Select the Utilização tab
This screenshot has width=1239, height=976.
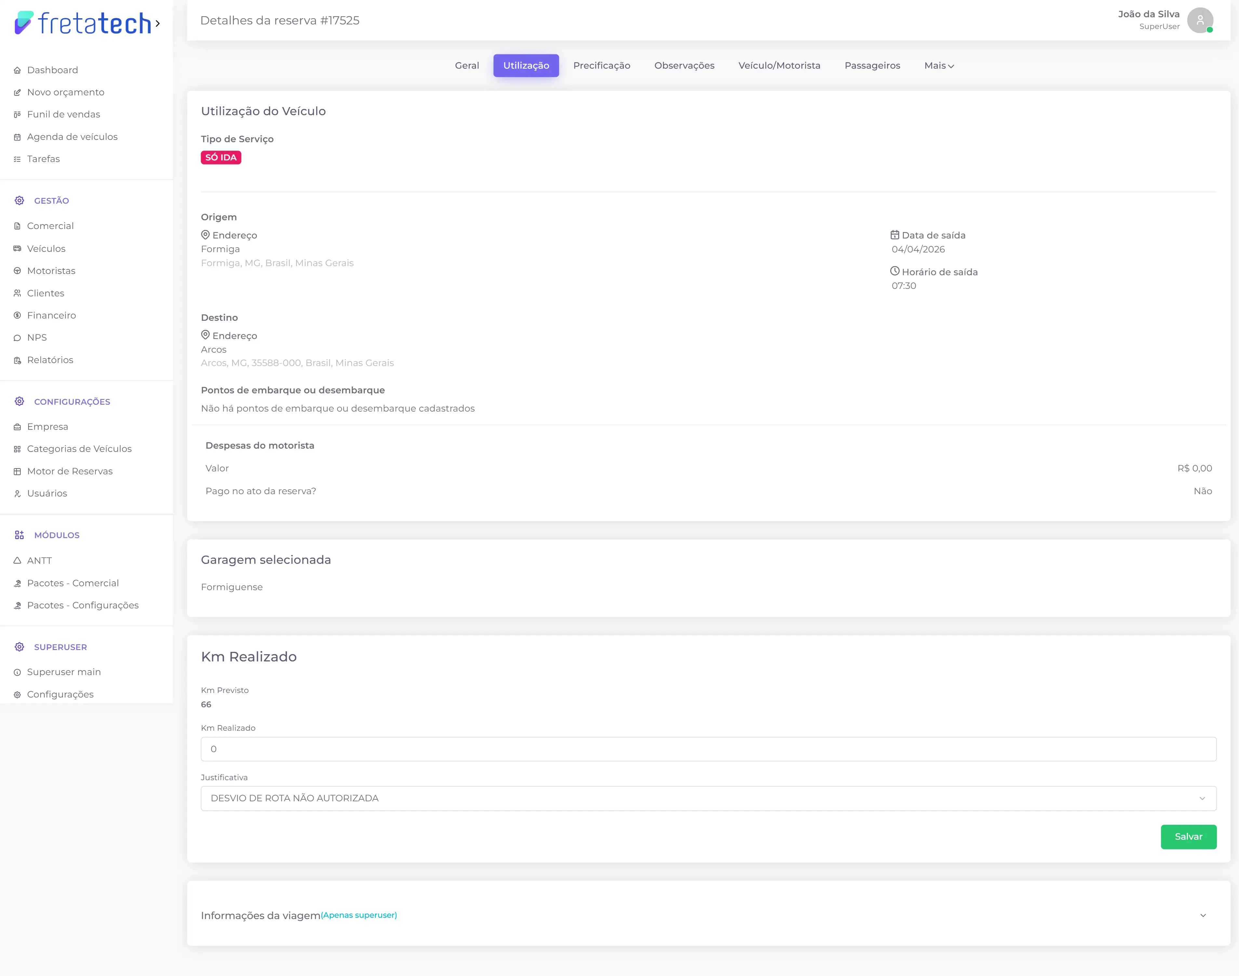click(526, 66)
